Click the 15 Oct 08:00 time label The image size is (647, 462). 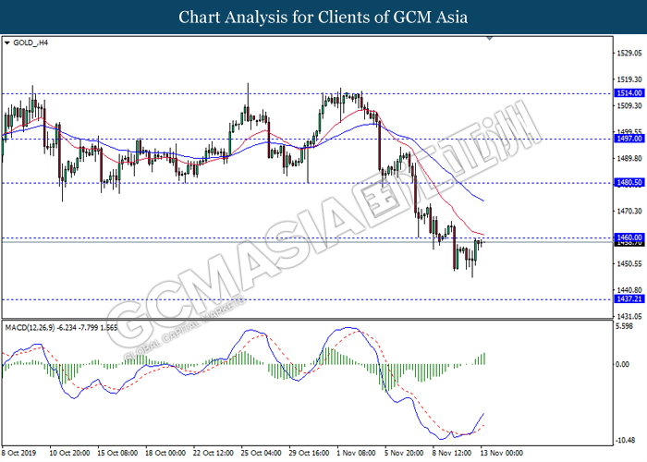(117, 453)
